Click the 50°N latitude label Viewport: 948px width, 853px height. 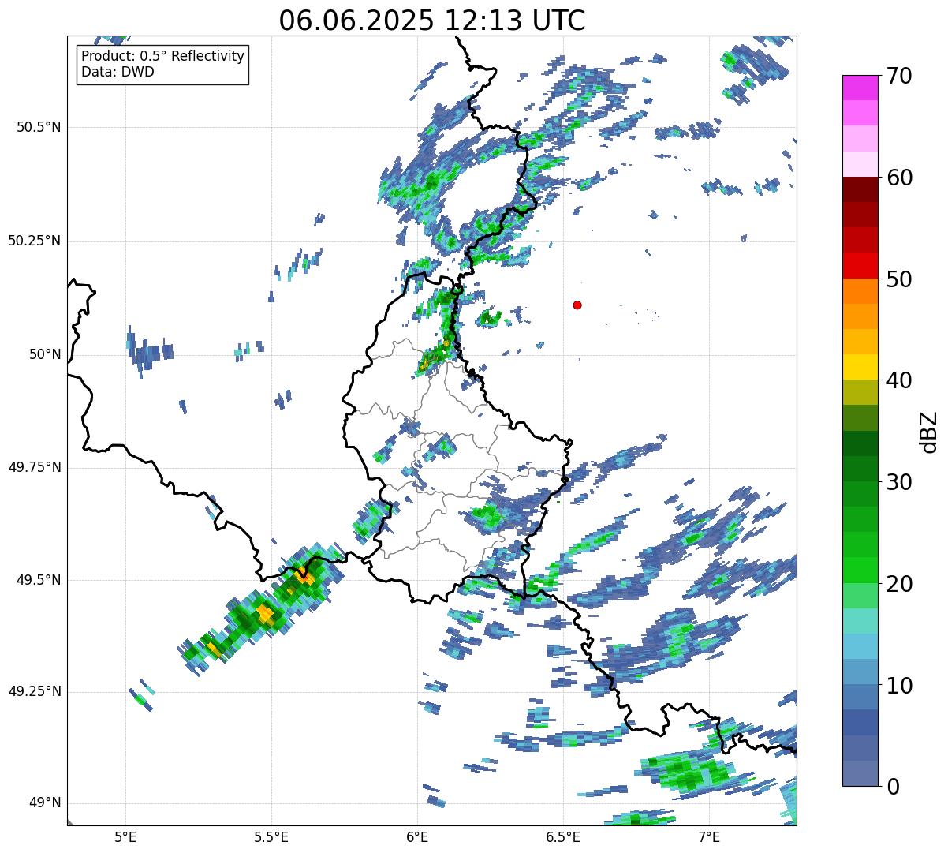coord(44,354)
